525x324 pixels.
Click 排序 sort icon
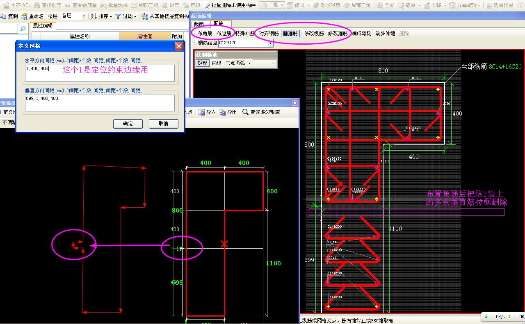tap(94, 16)
